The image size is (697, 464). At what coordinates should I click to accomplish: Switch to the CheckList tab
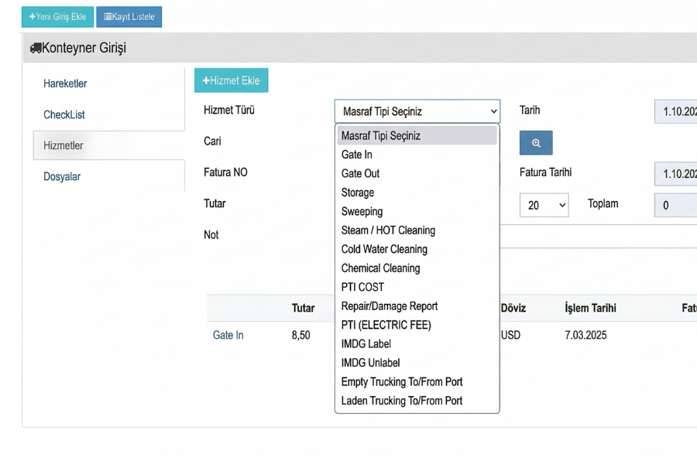click(64, 114)
